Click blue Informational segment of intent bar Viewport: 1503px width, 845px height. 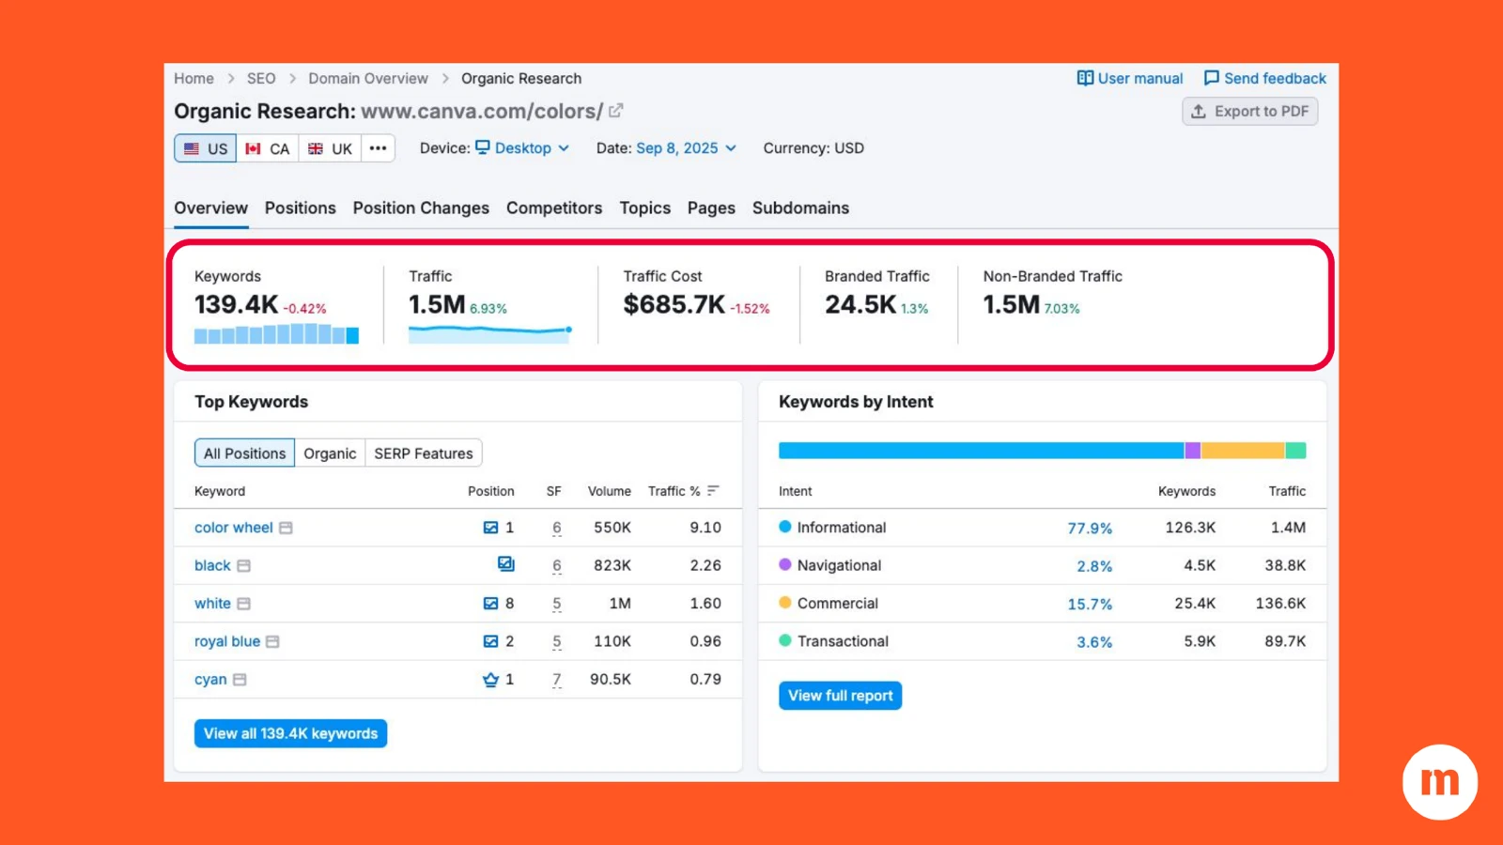point(981,451)
